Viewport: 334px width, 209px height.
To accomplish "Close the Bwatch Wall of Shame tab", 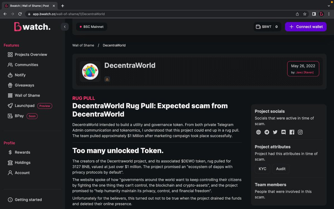I will coord(54,6).
